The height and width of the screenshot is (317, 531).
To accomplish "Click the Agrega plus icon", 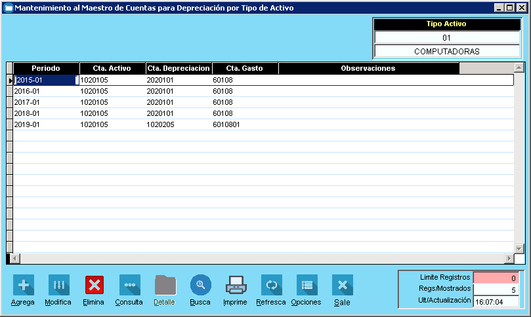I will (23, 285).
